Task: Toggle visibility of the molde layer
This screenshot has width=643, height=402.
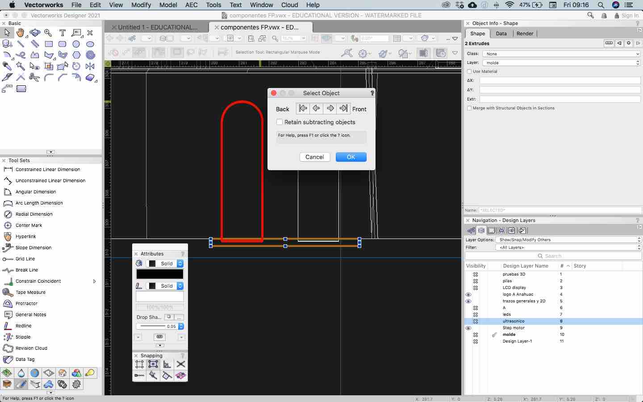Action: coord(476,335)
